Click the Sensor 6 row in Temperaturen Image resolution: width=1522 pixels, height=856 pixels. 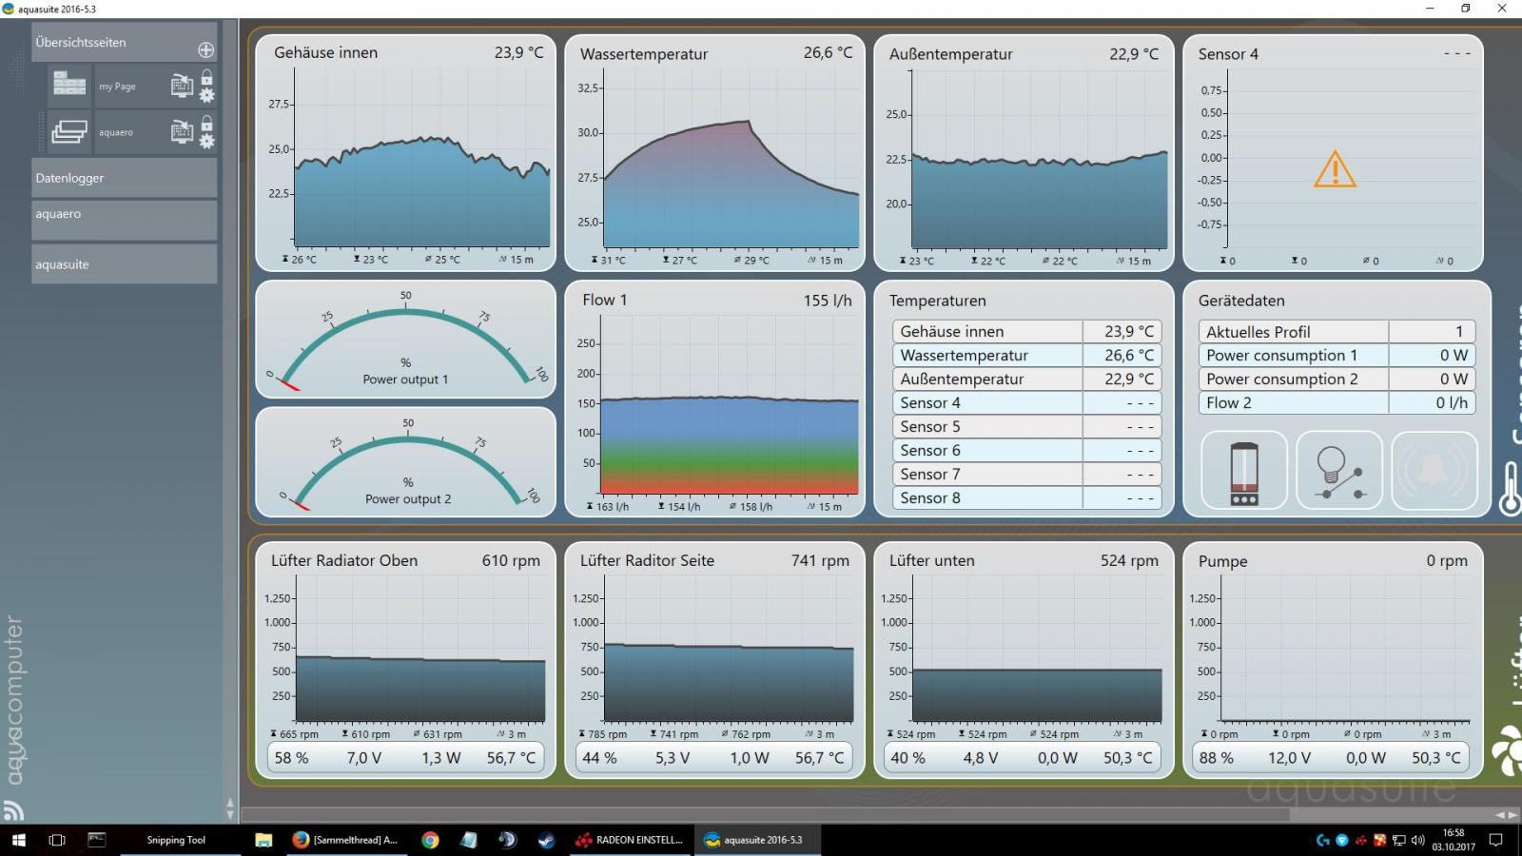click(x=1027, y=450)
